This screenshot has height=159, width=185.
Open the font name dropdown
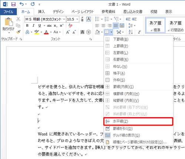coord(64,19)
